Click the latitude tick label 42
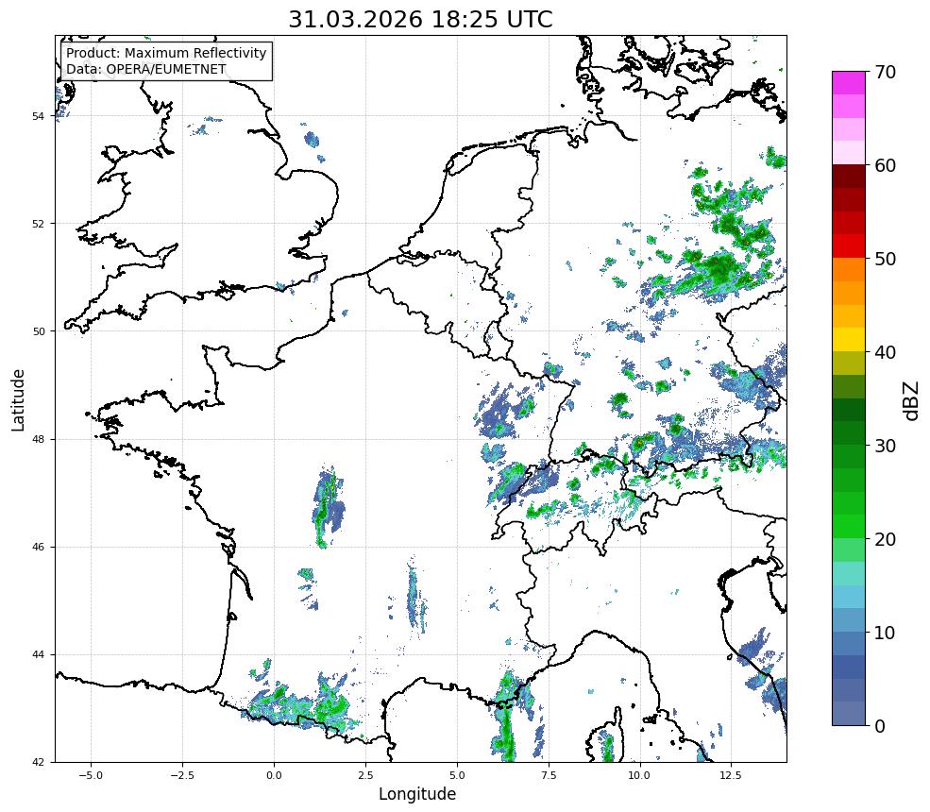Image resolution: width=930 pixels, height=812 pixels. click(x=38, y=762)
